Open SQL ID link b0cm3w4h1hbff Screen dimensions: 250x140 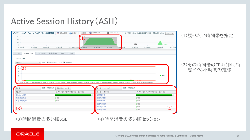[x=21, y=95]
